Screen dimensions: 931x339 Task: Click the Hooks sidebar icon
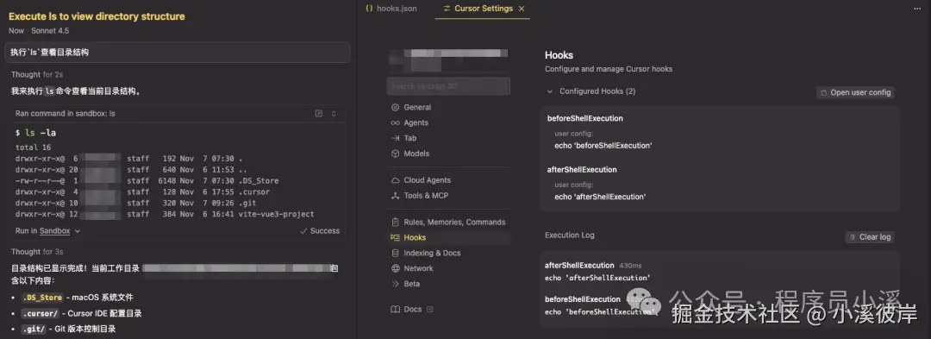pyautogui.click(x=395, y=237)
